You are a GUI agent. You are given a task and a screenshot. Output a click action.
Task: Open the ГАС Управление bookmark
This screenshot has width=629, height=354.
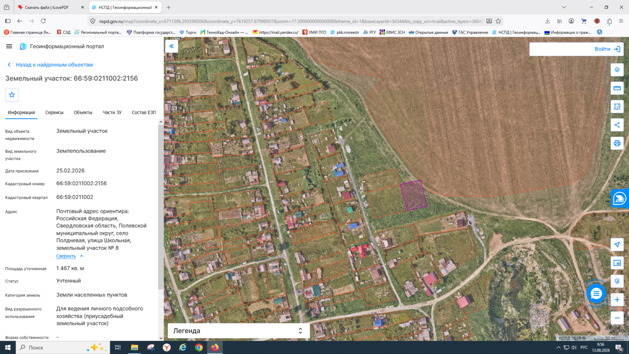470,32
